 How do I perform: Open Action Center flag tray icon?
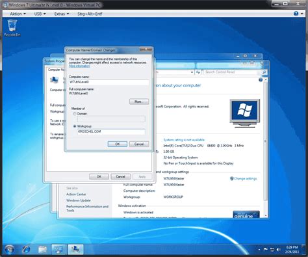point(266,250)
